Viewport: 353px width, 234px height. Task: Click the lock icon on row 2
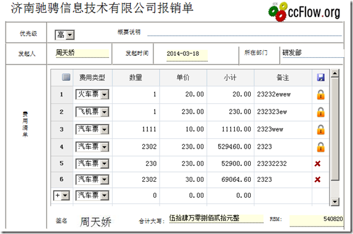(320, 112)
